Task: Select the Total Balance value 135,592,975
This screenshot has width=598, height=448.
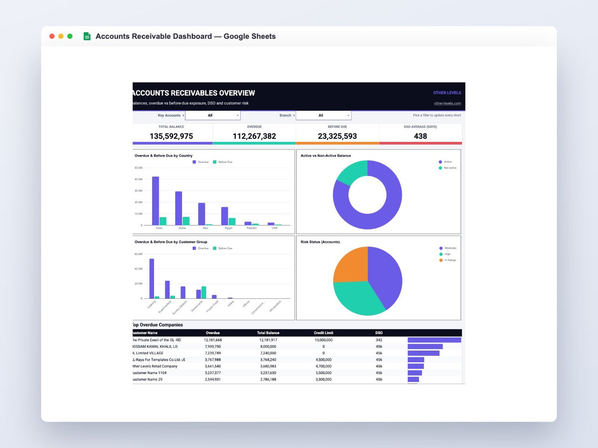Action: pyautogui.click(x=171, y=136)
